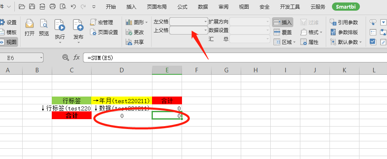
Task: Switch to the 公式 ribbon tab
Action: [182, 7]
